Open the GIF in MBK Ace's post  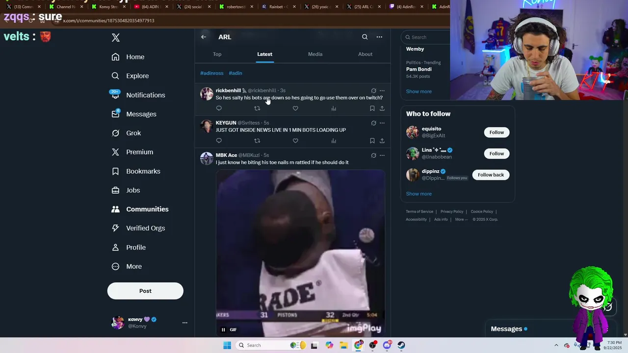tap(300, 253)
